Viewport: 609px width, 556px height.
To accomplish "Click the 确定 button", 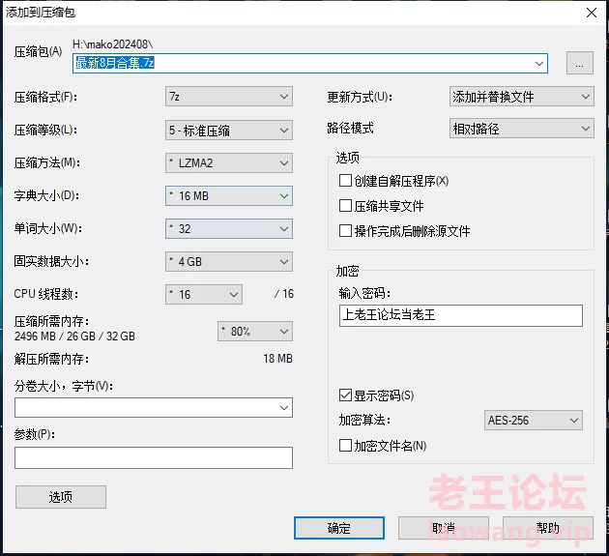I will click(x=339, y=528).
